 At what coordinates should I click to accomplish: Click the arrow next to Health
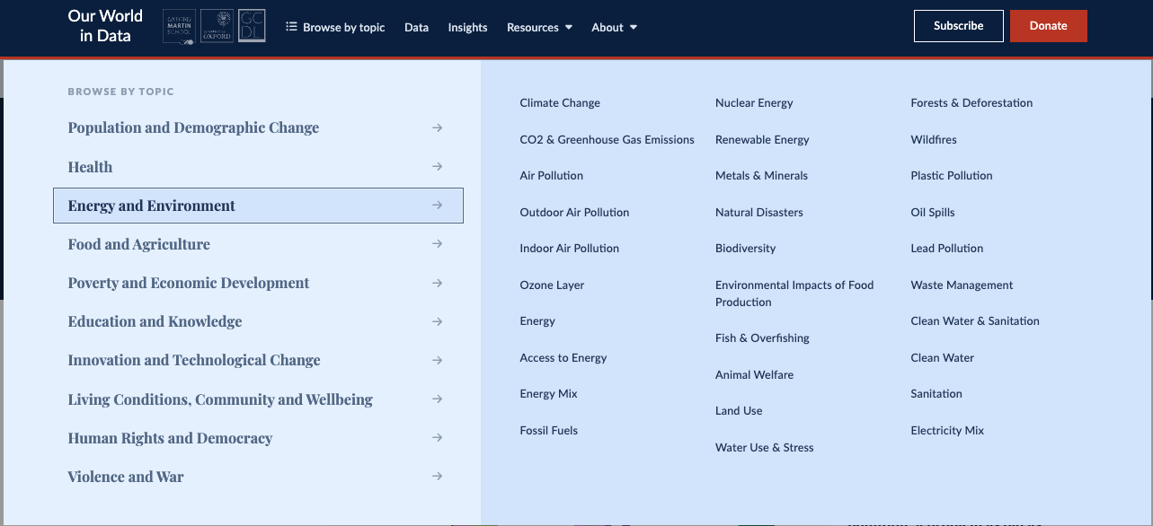[437, 167]
